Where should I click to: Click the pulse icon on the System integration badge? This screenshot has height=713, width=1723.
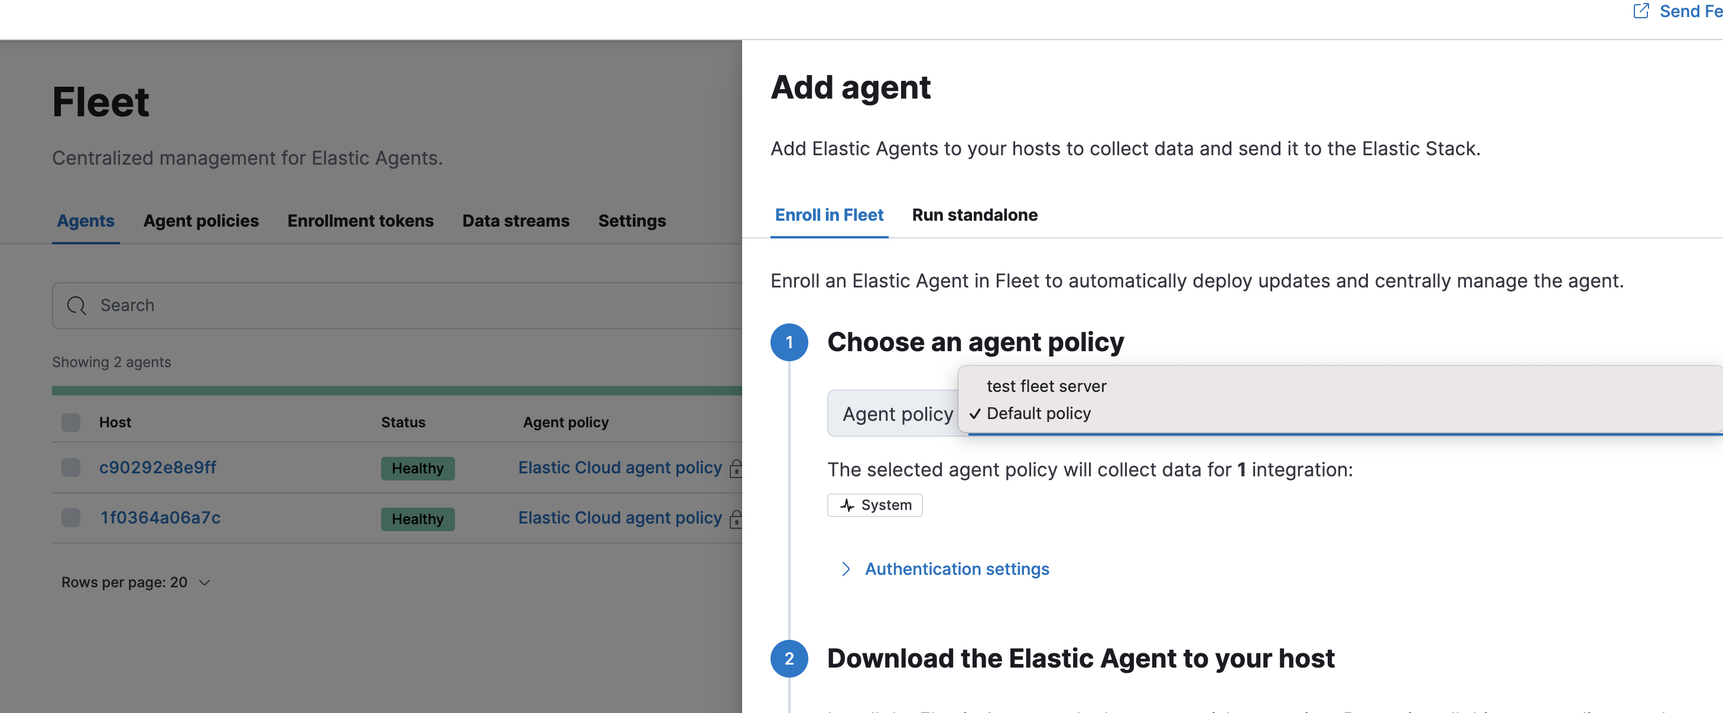tap(847, 506)
